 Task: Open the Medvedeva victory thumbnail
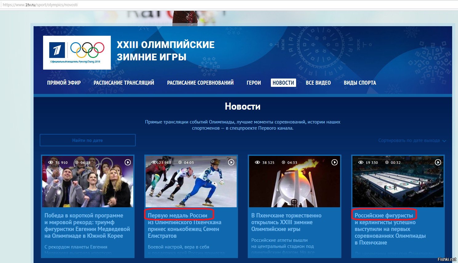[88, 181]
